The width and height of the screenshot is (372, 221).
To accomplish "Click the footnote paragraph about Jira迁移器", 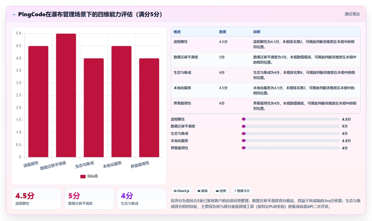I will [266, 204].
